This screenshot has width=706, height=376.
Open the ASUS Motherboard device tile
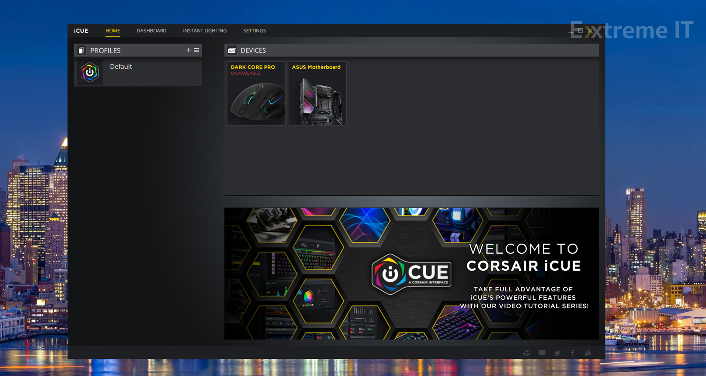click(x=317, y=93)
